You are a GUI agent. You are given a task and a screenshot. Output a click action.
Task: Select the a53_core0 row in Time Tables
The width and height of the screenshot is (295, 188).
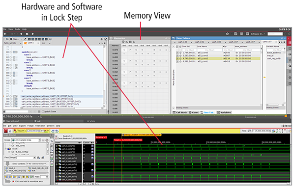[218, 53]
